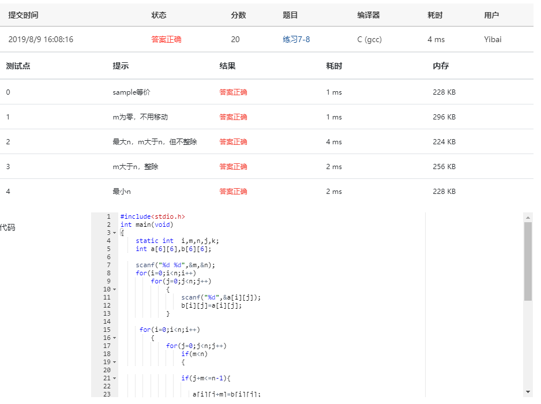Click the submission status 答案正确 in top row

pos(166,39)
